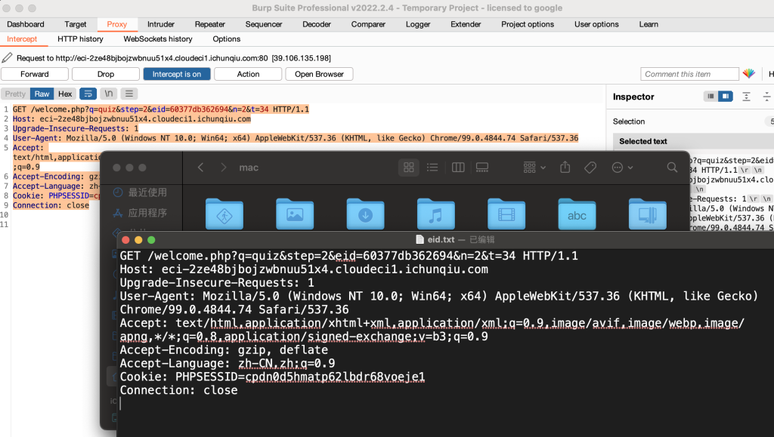Open the Comparer tab
This screenshot has width=774, height=437.
point(368,24)
